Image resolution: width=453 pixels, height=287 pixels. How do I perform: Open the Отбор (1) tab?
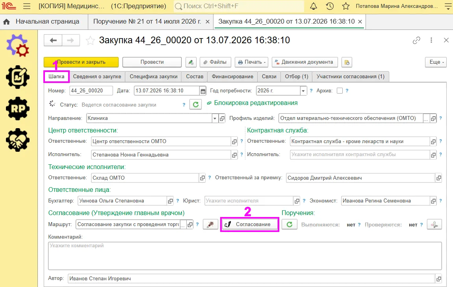(296, 77)
